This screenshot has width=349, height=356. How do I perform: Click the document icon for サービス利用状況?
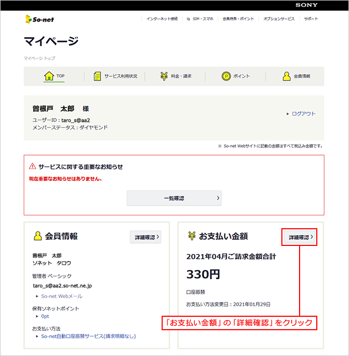point(97,76)
